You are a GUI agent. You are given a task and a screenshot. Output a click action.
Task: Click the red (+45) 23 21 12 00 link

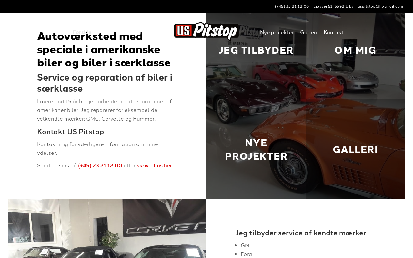100,165
